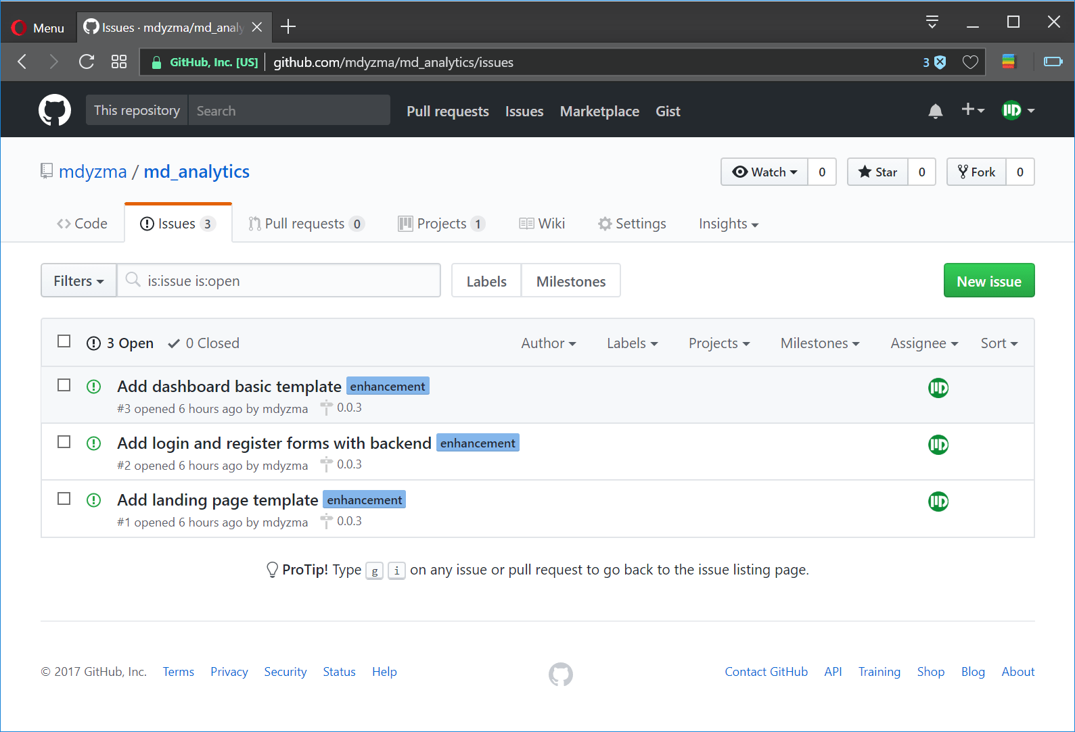This screenshot has width=1075, height=732.
Task: Bookmark page with heart icon
Action: click(x=970, y=62)
